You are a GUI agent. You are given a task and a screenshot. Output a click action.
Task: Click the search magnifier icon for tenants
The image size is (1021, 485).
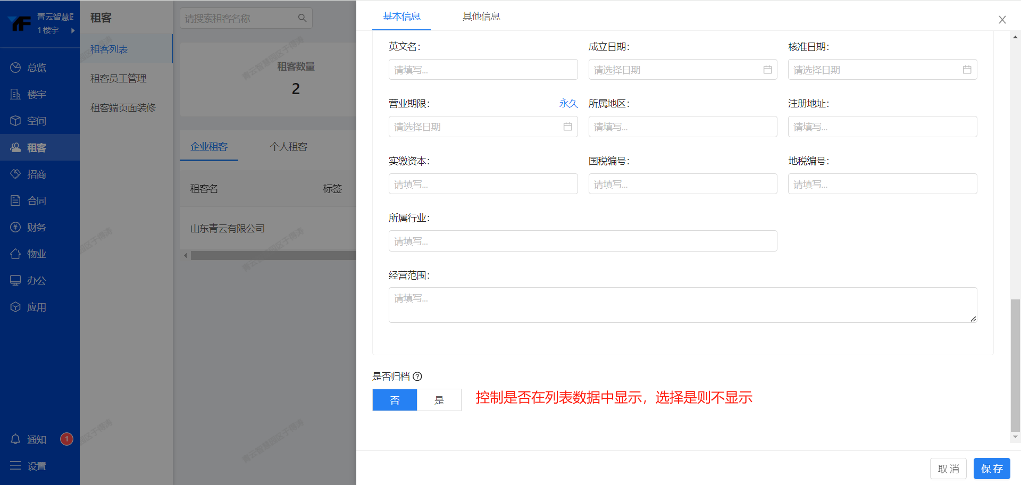point(302,18)
